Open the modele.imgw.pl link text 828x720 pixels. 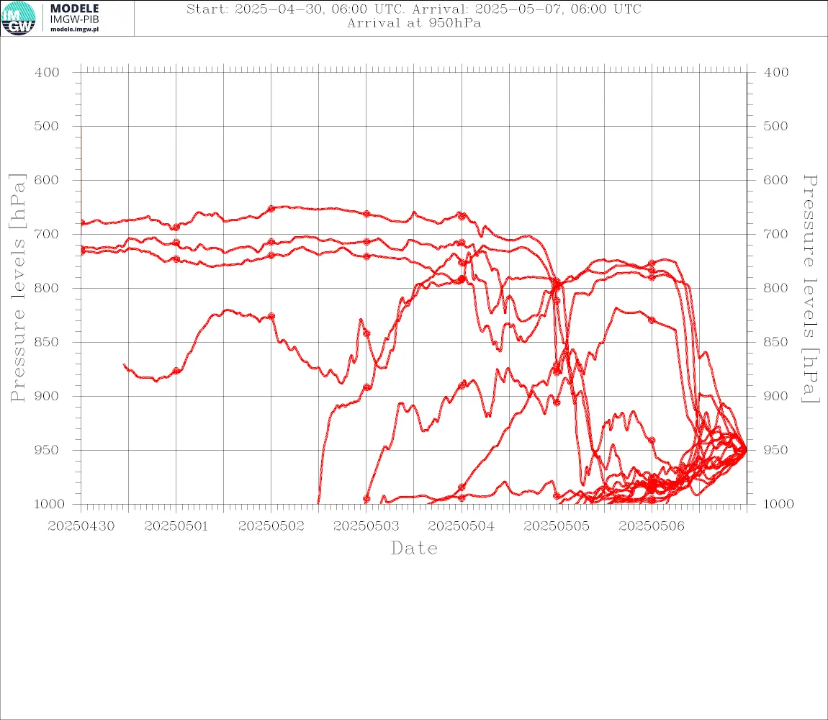tap(74, 30)
